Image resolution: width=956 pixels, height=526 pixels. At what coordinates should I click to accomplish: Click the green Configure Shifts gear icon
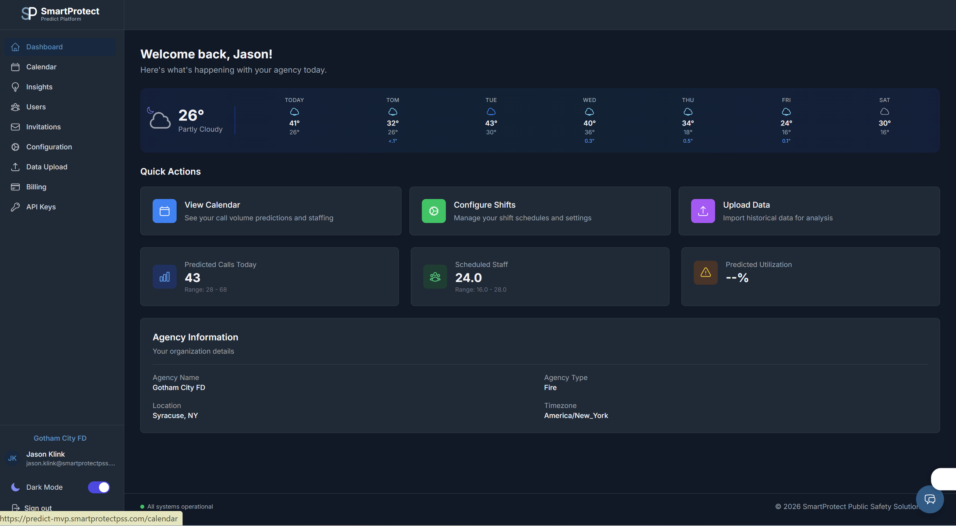coord(434,211)
